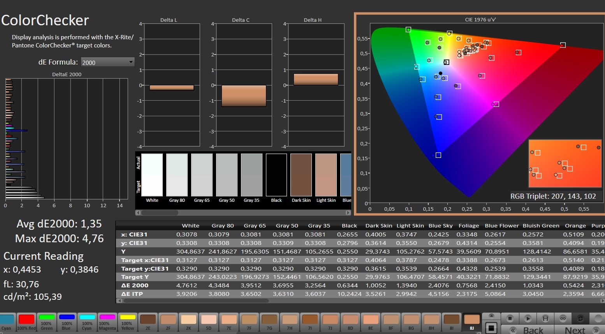The image size is (605, 334).
Task: Select the 100% Yellow color patch
Action: click(128, 322)
